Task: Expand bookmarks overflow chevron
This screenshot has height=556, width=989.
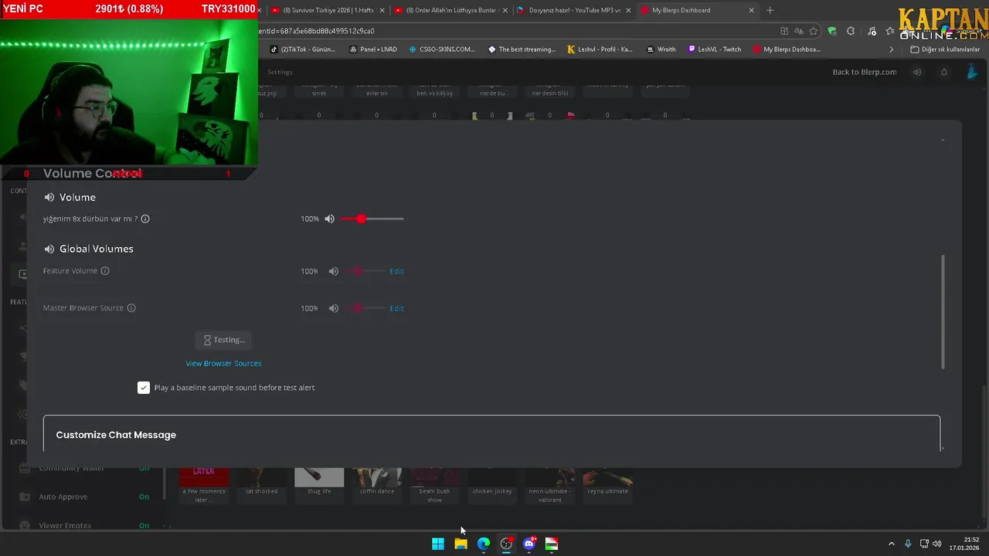Action: pyautogui.click(x=892, y=49)
